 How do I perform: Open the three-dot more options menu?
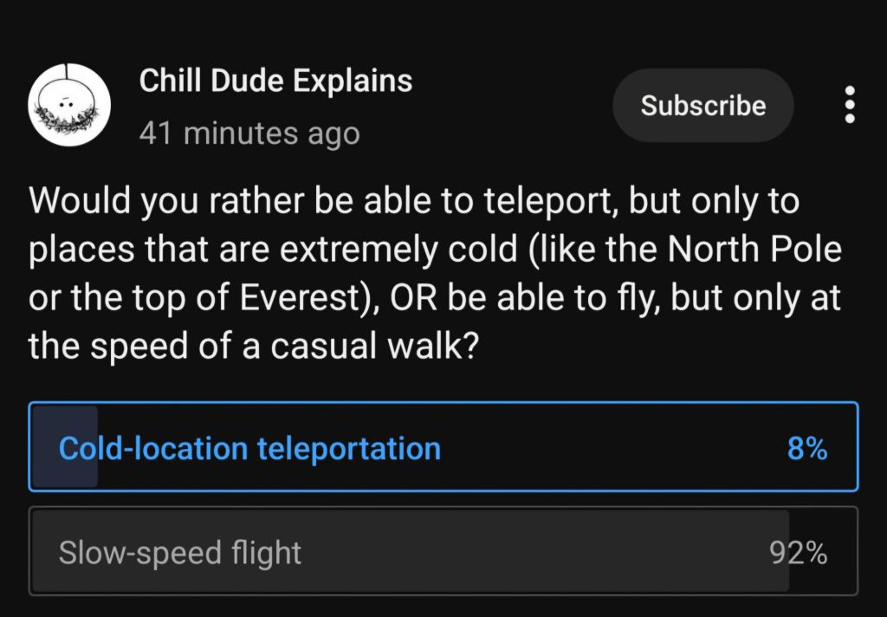(x=850, y=105)
